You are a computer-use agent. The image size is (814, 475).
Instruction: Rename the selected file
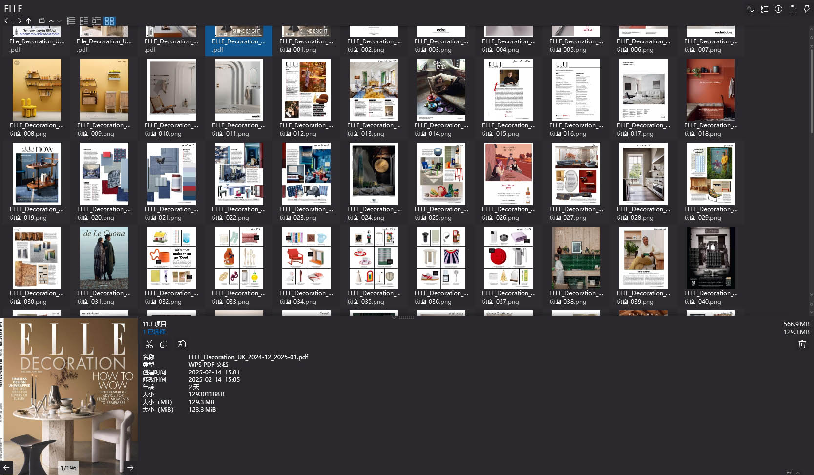(182, 344)
